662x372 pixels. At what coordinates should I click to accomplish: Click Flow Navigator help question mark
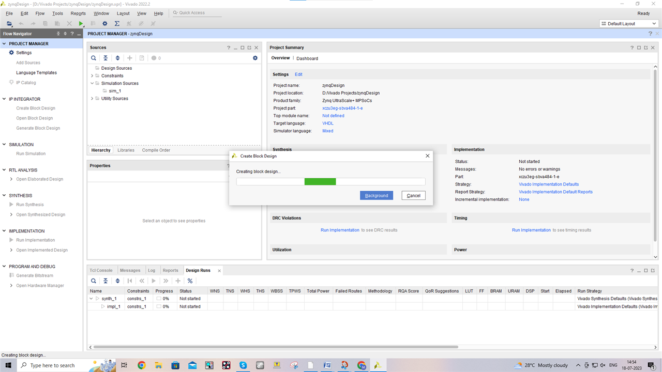(x=72, y=34)
